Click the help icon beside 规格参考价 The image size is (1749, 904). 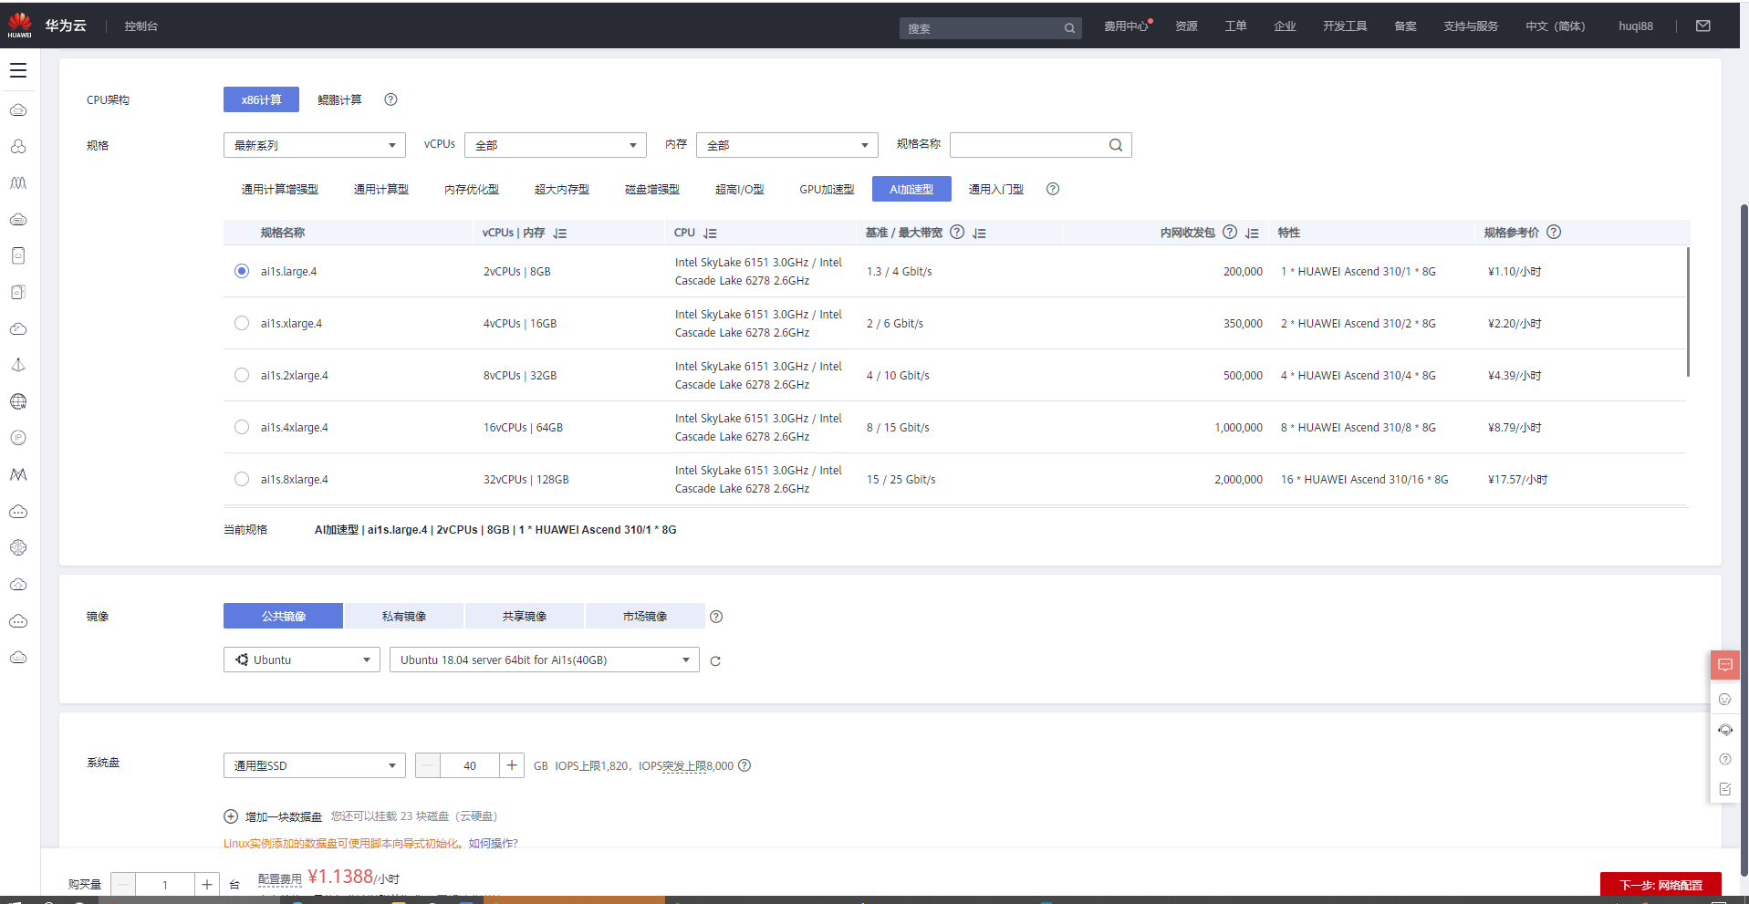[x=1554, y=232]
